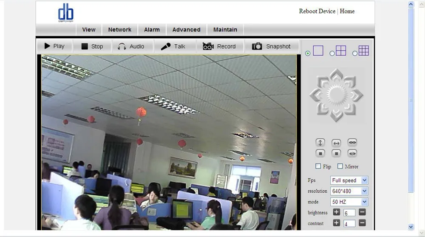Image resolution: width=425 pixels, height=237 pixels.
Task: Click the single-view layout square icon
Action: click(x=318, y=51)
